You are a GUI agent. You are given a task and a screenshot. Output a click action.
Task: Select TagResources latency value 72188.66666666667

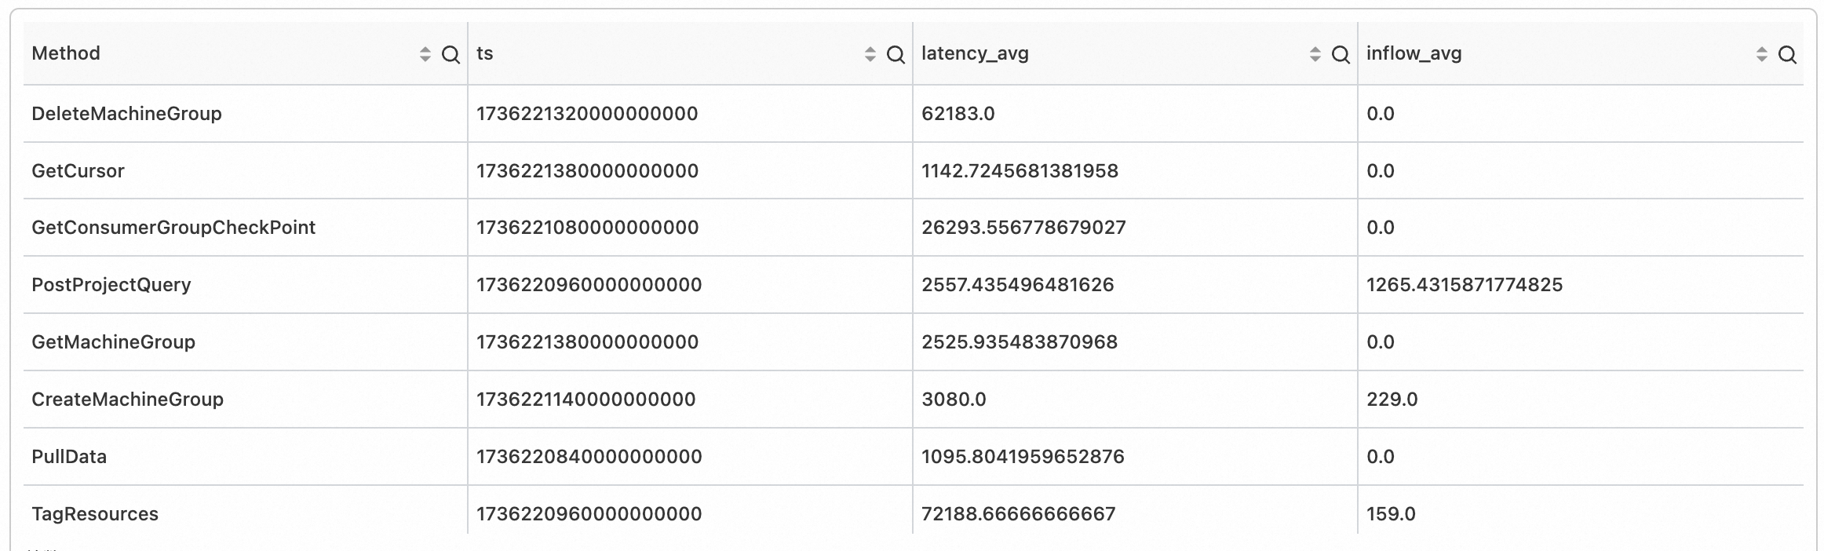coord(1018,514)
